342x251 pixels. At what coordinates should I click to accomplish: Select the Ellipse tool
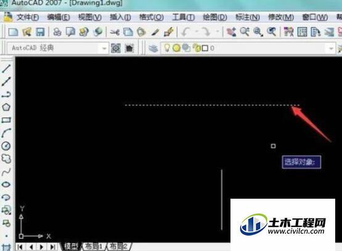click(6, 185)
